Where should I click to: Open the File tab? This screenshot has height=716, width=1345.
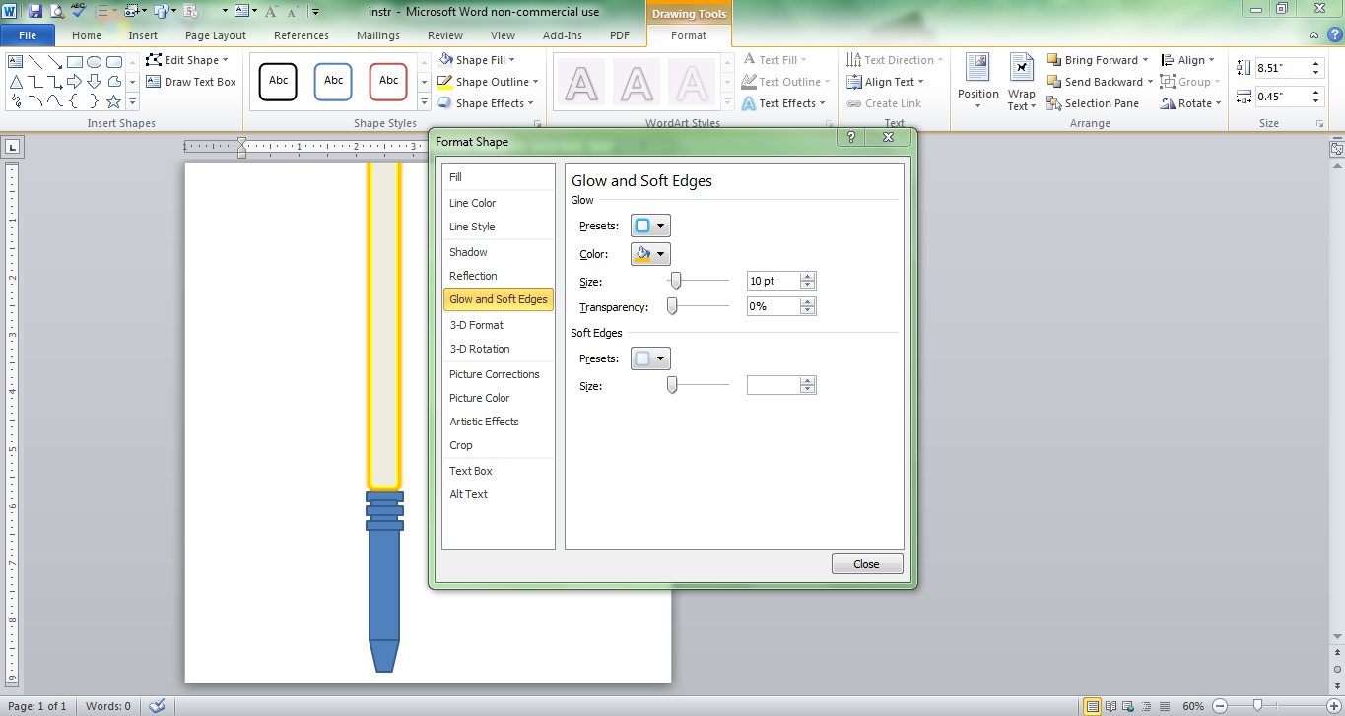coord(28,35)
